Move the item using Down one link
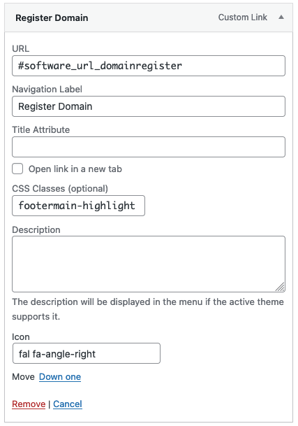298x426 pixels. coord(60,377)
